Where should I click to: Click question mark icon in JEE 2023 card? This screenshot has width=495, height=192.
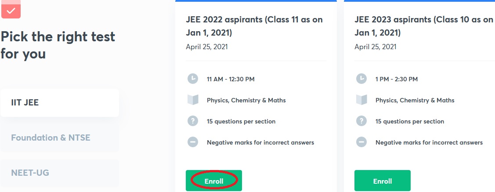tap(361, 121)
